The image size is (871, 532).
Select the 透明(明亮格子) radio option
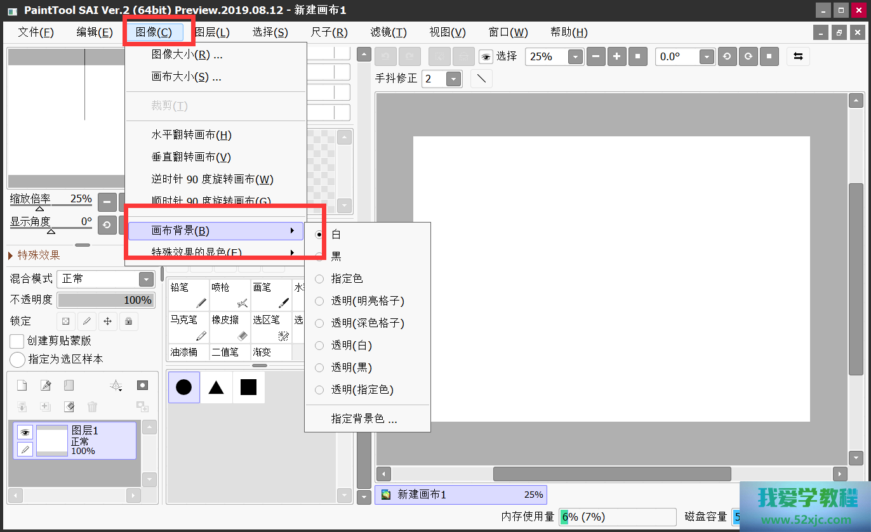coord(319,301)
